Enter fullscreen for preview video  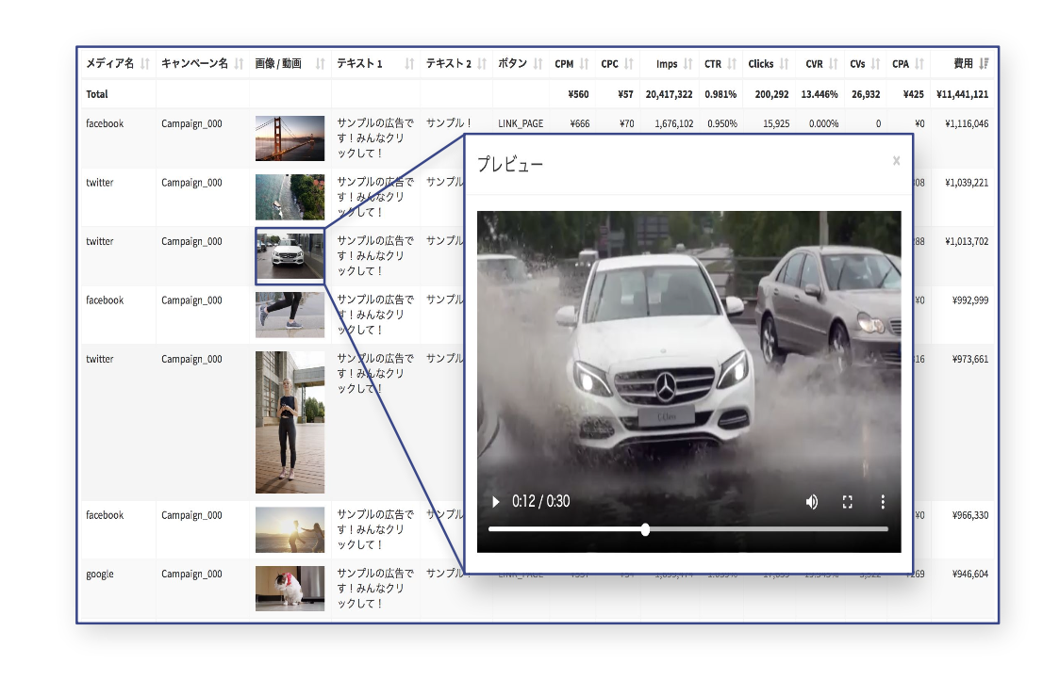tap(848, 502)
